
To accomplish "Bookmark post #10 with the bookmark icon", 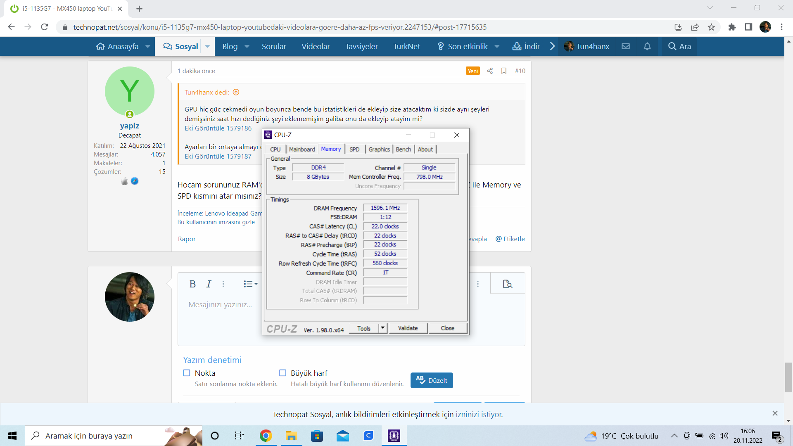I will point(504,71).
